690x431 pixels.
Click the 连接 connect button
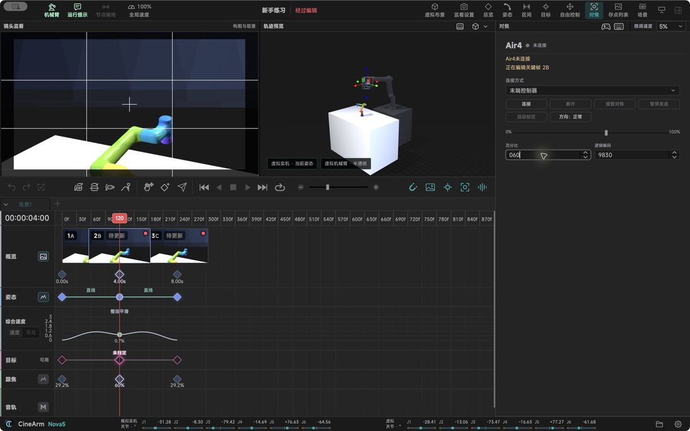point(526,104)
